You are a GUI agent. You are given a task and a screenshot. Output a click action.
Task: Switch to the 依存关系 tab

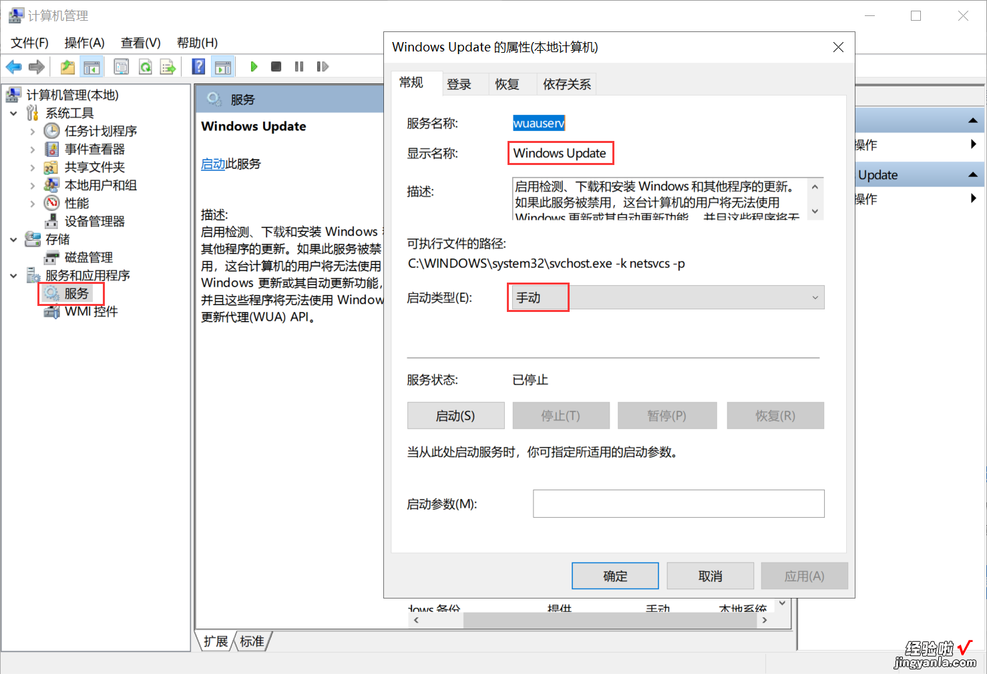567,84
